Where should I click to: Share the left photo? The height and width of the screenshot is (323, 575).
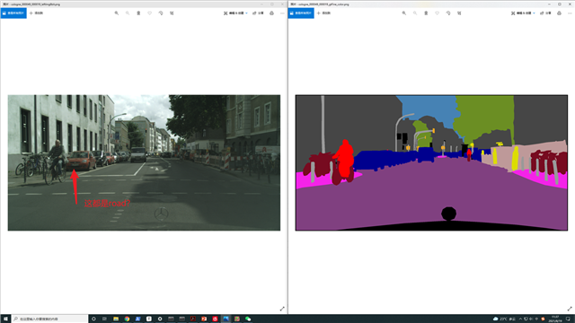click(x=258, y=13)
